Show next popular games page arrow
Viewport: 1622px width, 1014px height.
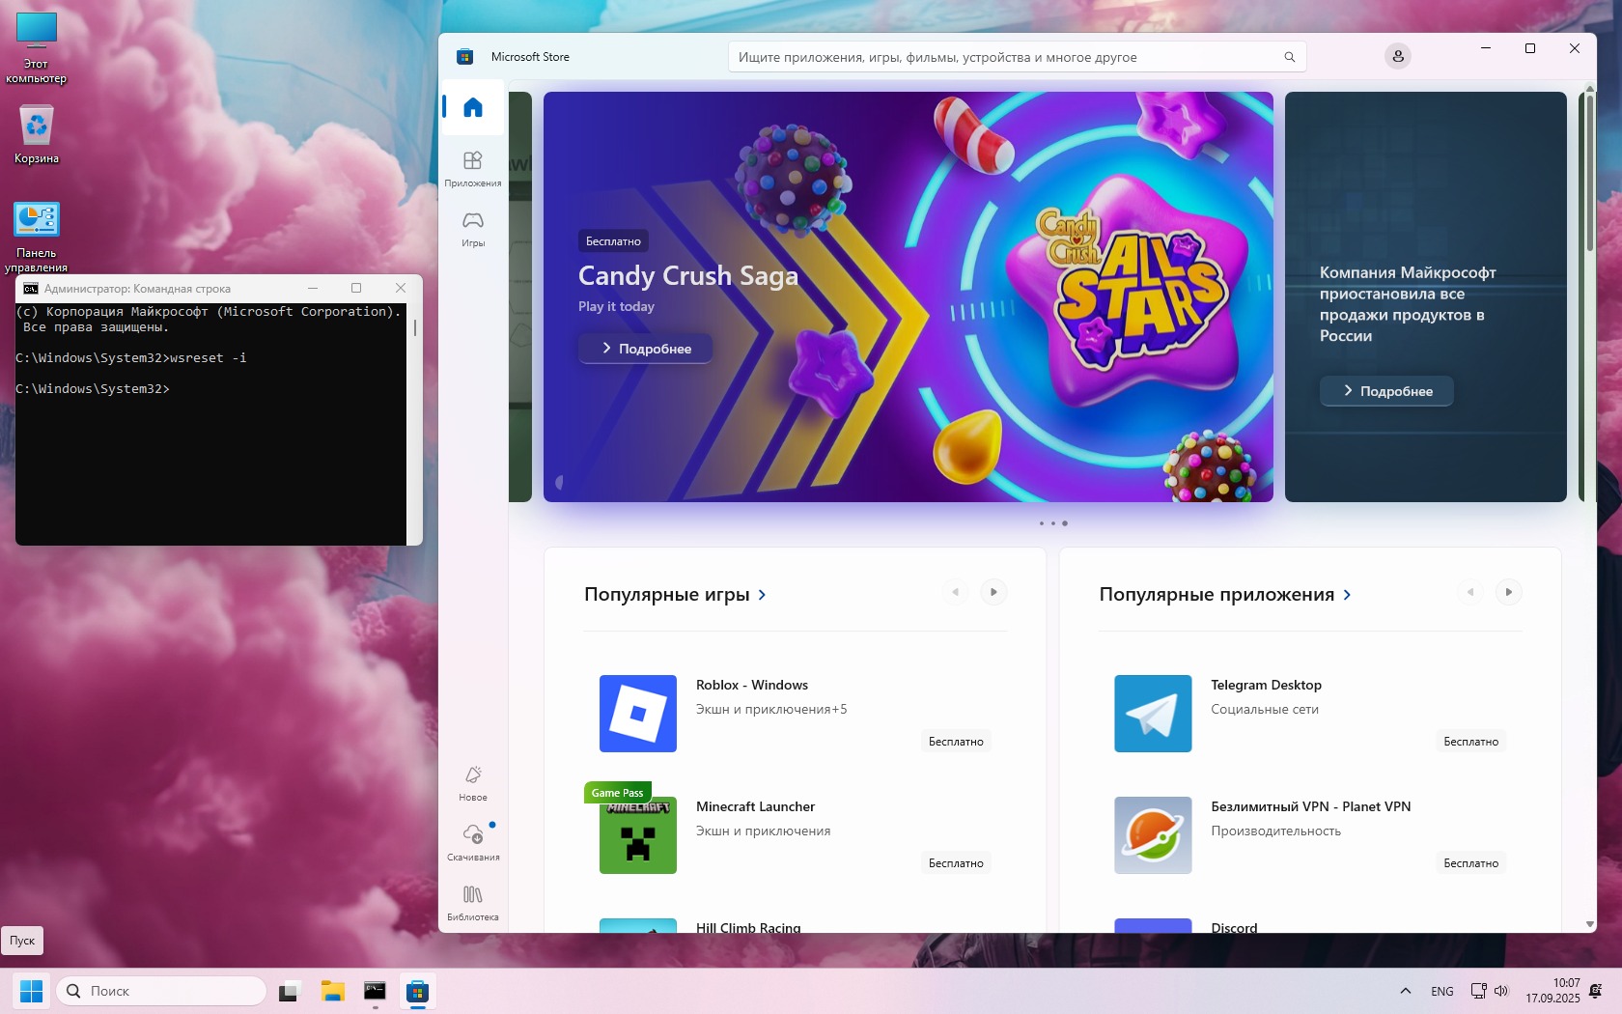(993, 592)
